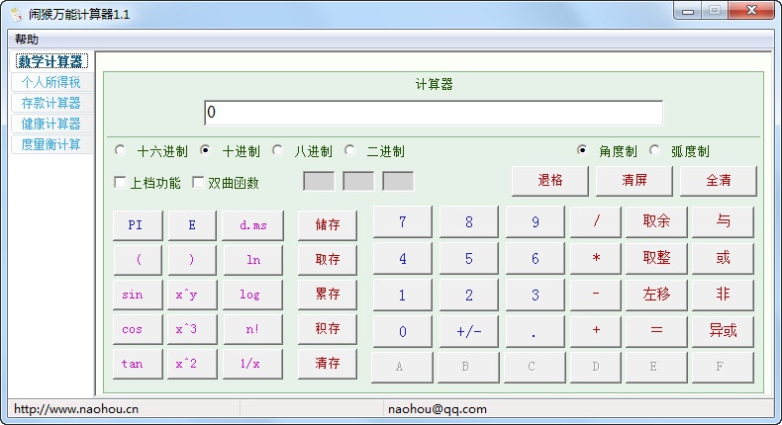Click 退格 backspace button
The height and width of the screenshot is (425, 782).
pyautogui.click(x=550, y=180)
